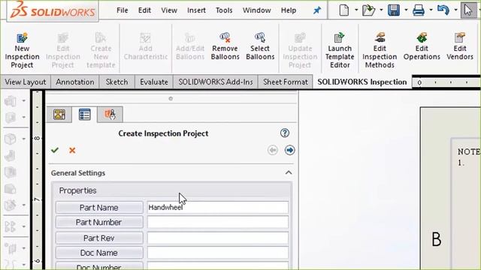Click the Open document icon
This screenshot has width=481, height=270.
click(368, 10)
